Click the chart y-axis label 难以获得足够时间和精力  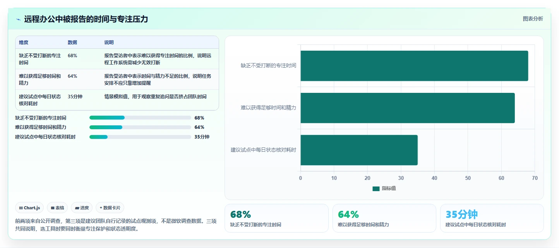(x=268, y=108)
